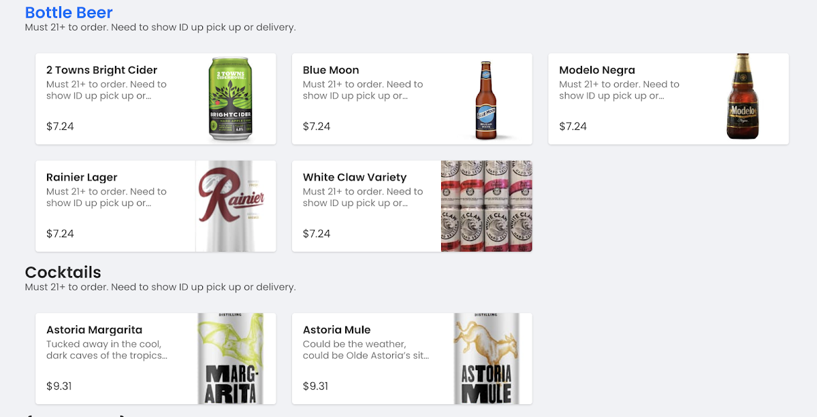Screen dimensions: 817x417
Task: Click the Blue Moon bottle image
Action: (x=485, y=99)
